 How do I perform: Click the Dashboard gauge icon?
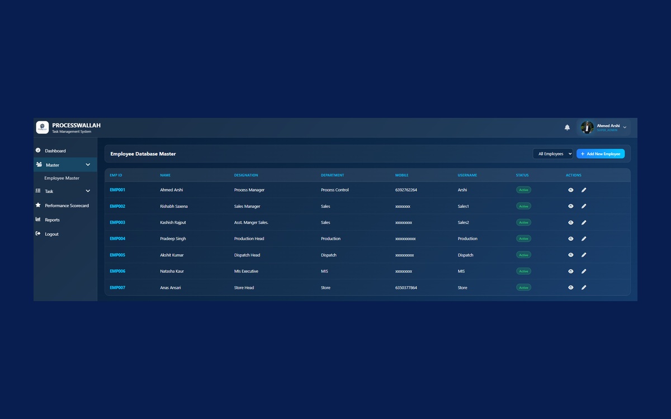click(x=38, y=150)
